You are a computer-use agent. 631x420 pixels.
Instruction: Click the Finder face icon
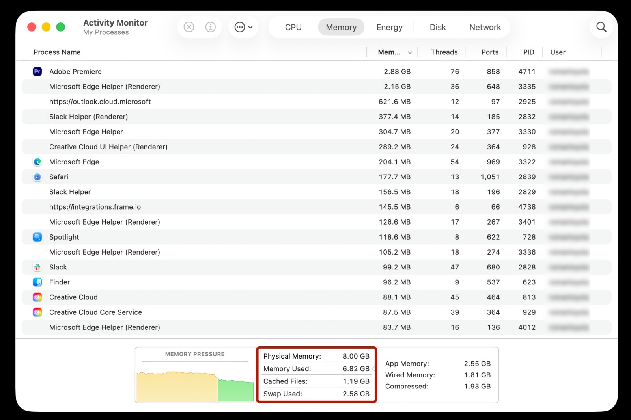[x=37, y=282]
